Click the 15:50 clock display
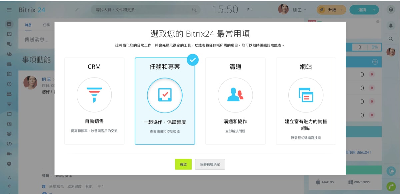The width and height of the screenshot is (400, 194). (225, 10)
